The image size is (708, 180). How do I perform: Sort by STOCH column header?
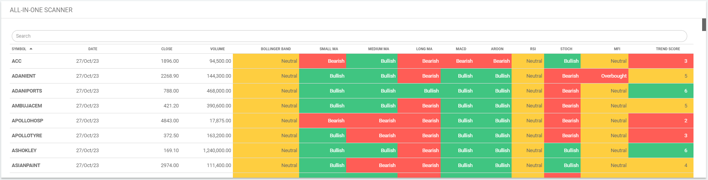click(x=566, y=49)
